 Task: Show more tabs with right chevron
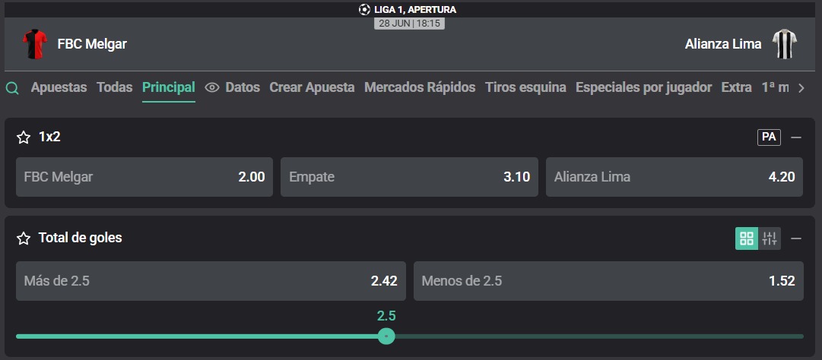[x=801, y=88]
